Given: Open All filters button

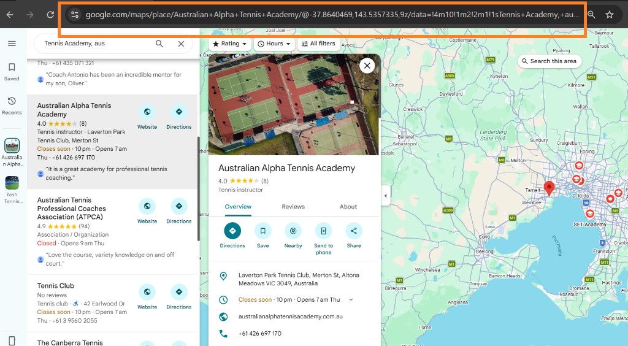Looking at the screenshot, I should [x=318, y=44].
